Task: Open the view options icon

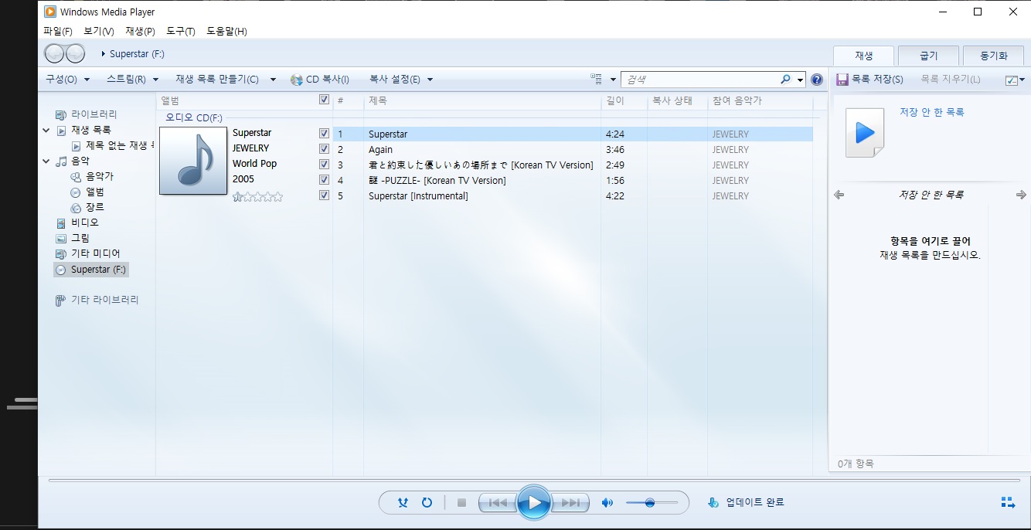Action: click(x=596, y=79)
